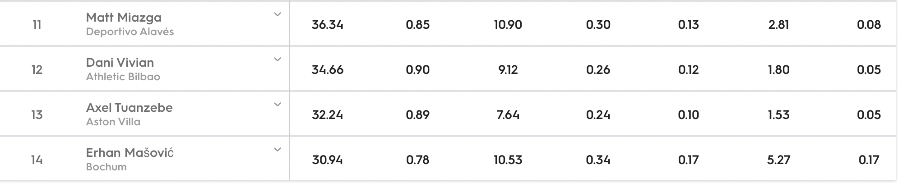Open Matt Miazga player name
Viewport: 898px width, 183px height.
click(x=124, y=18)
